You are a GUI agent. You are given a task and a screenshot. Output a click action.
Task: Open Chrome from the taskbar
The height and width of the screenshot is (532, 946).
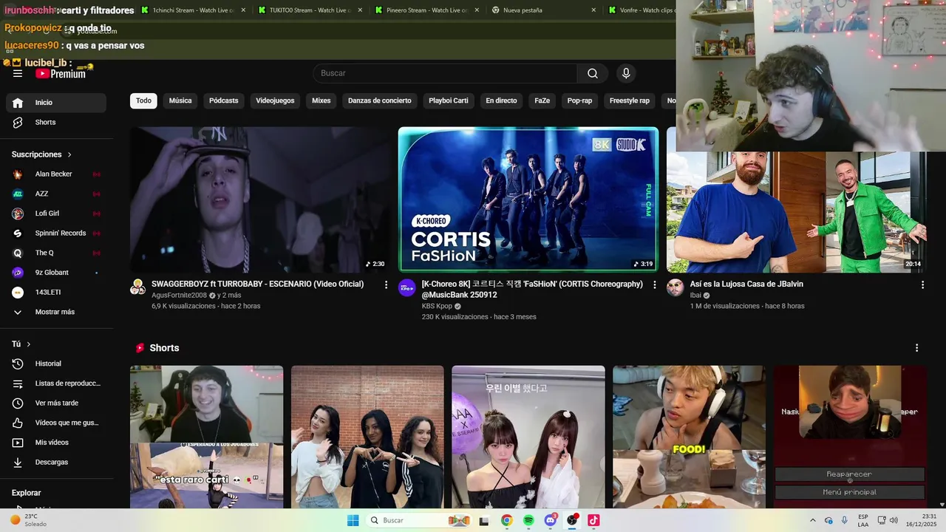pos(506,520)
